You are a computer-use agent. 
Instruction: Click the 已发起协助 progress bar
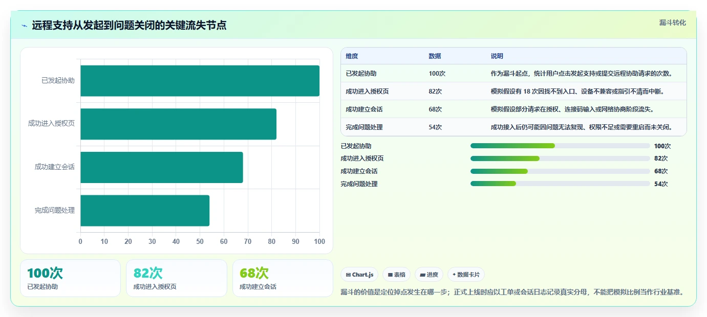tap(560, 146)
